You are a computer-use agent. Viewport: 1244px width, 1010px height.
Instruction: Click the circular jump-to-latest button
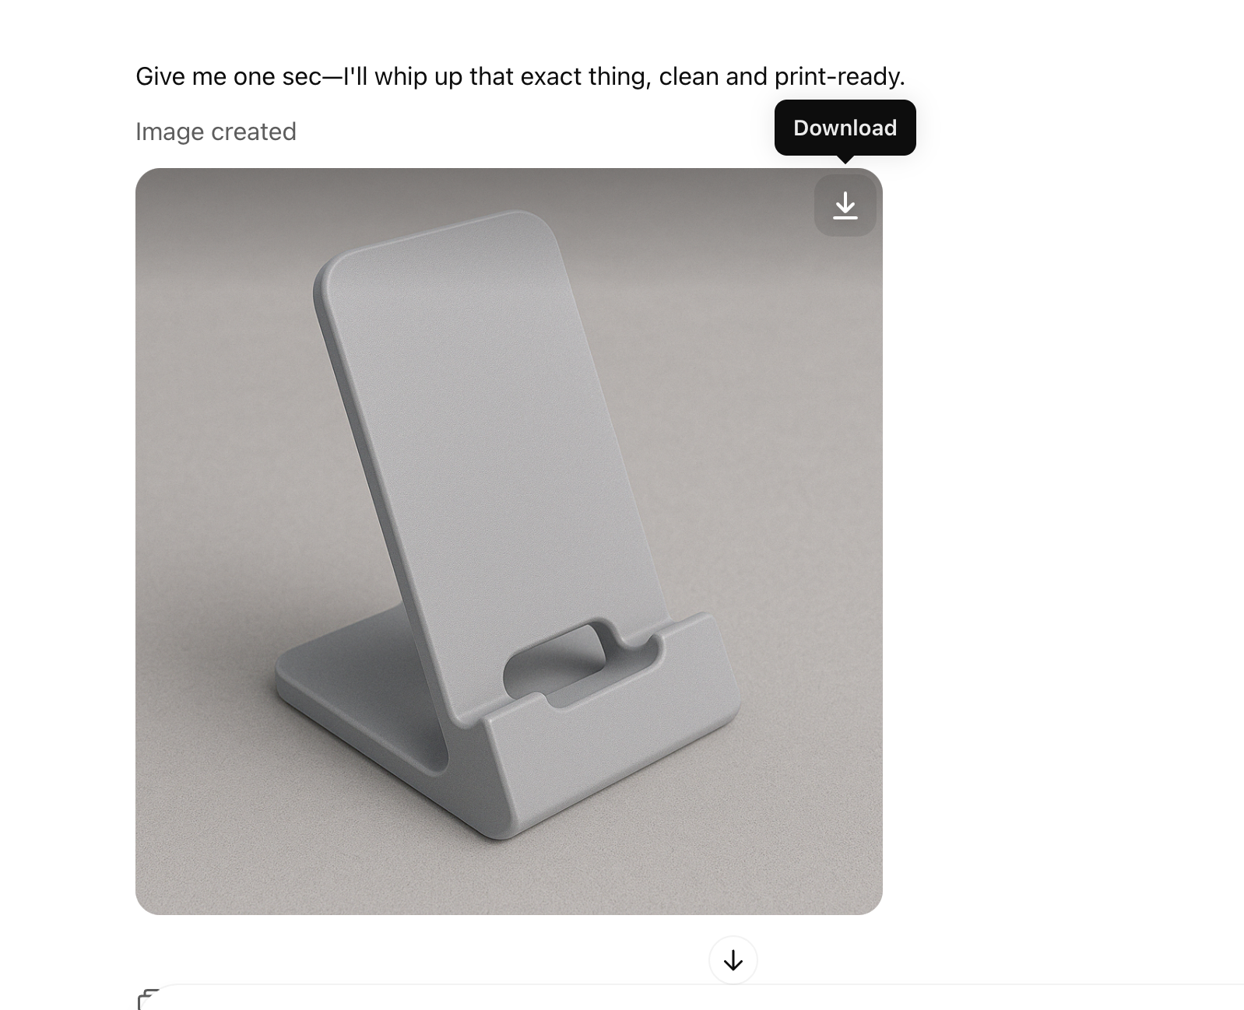click(x=733, y=960)
